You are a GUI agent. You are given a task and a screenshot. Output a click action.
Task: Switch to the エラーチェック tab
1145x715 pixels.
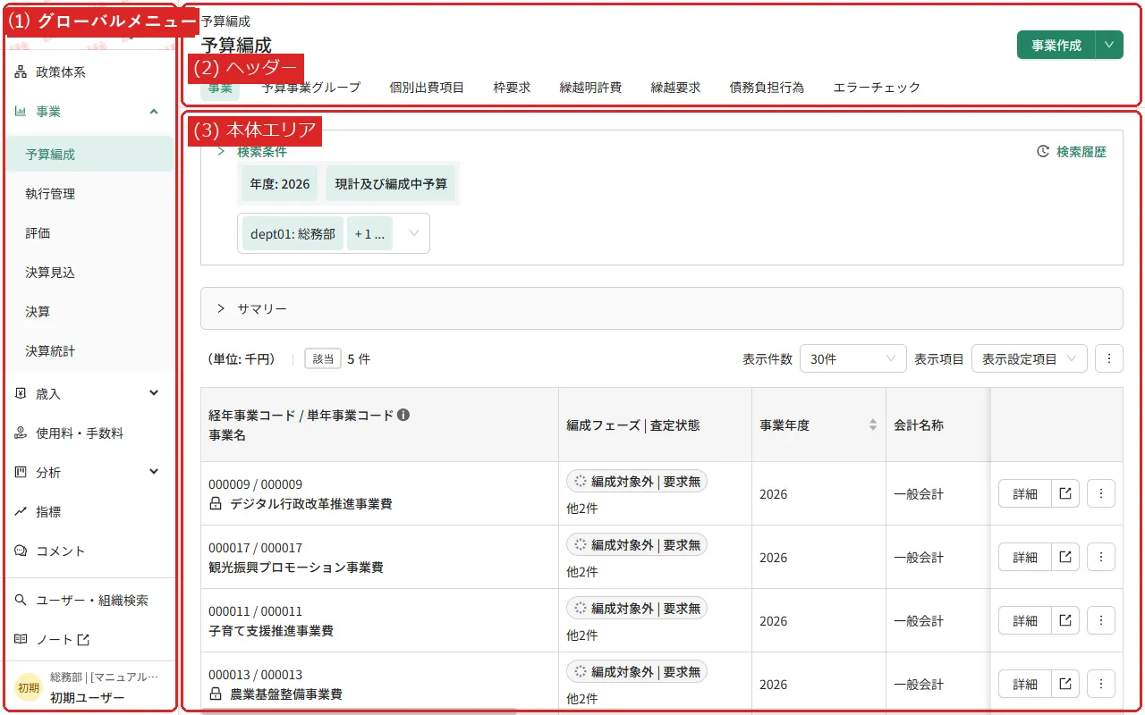[877, 88]
